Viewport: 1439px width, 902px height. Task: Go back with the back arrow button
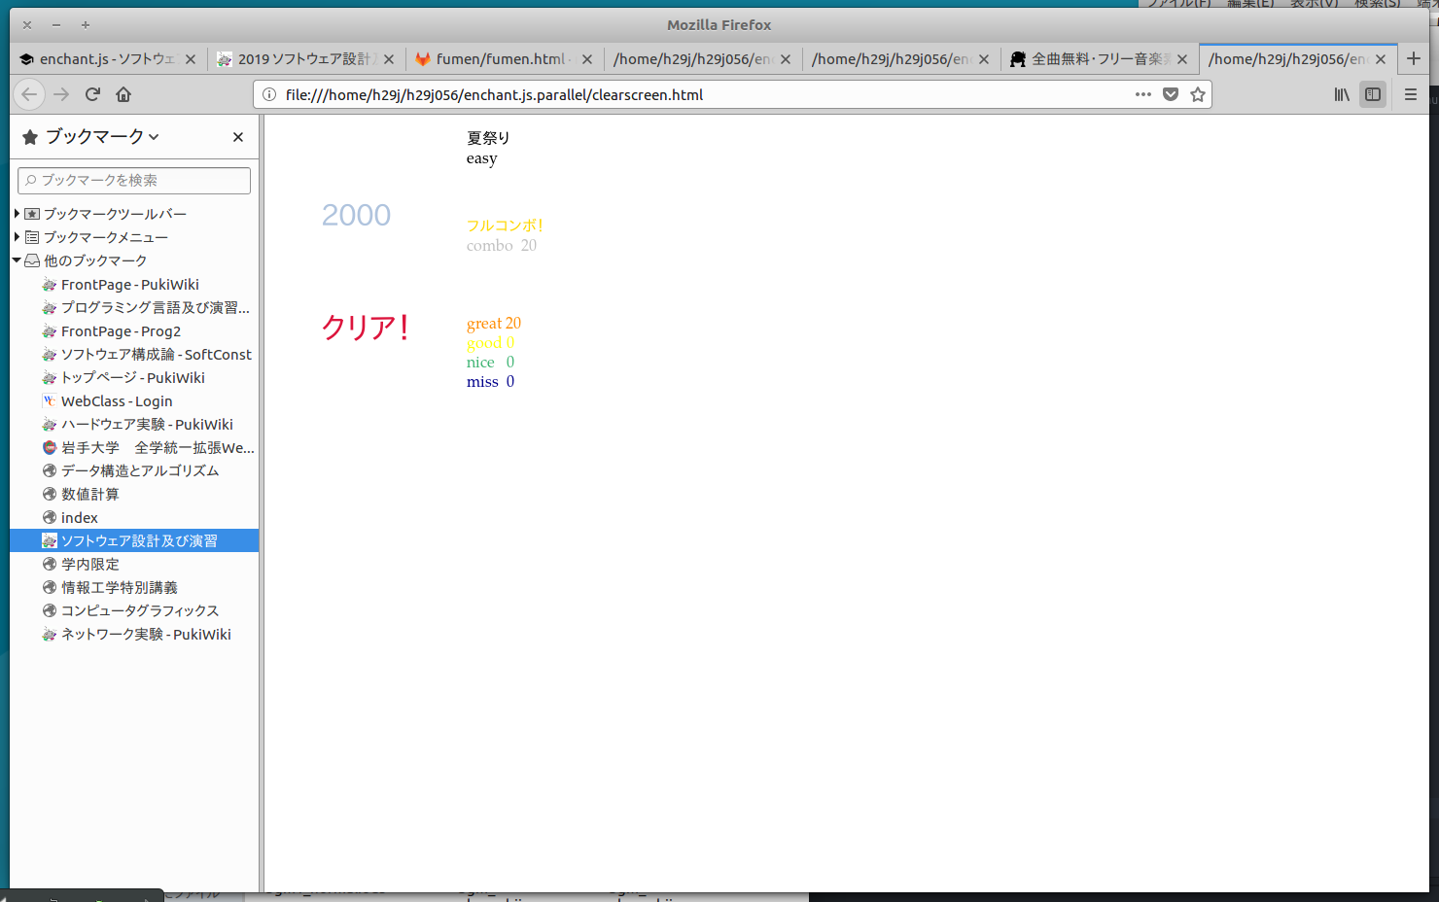pos(29,94)
